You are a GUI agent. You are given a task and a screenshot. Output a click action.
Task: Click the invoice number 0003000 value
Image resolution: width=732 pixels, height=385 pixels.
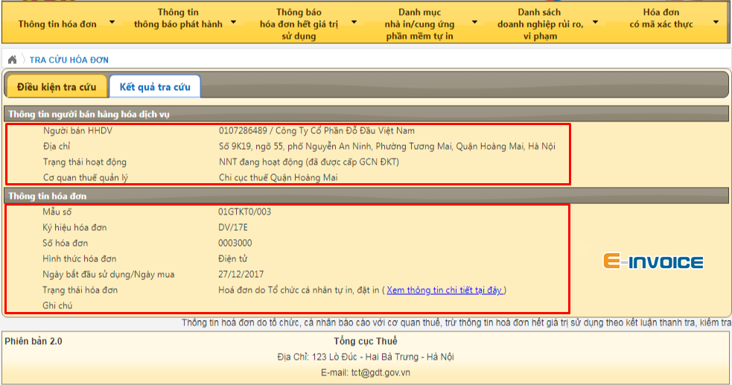[x=235, y=243]
